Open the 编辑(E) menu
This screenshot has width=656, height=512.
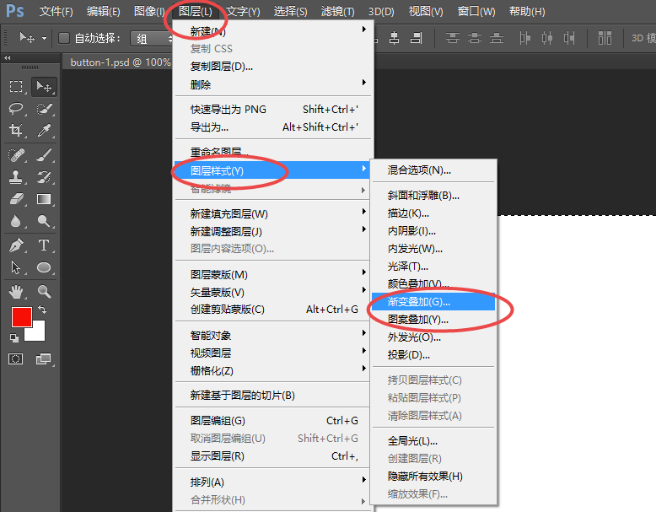pyautogui.click(x=104, y=11)
